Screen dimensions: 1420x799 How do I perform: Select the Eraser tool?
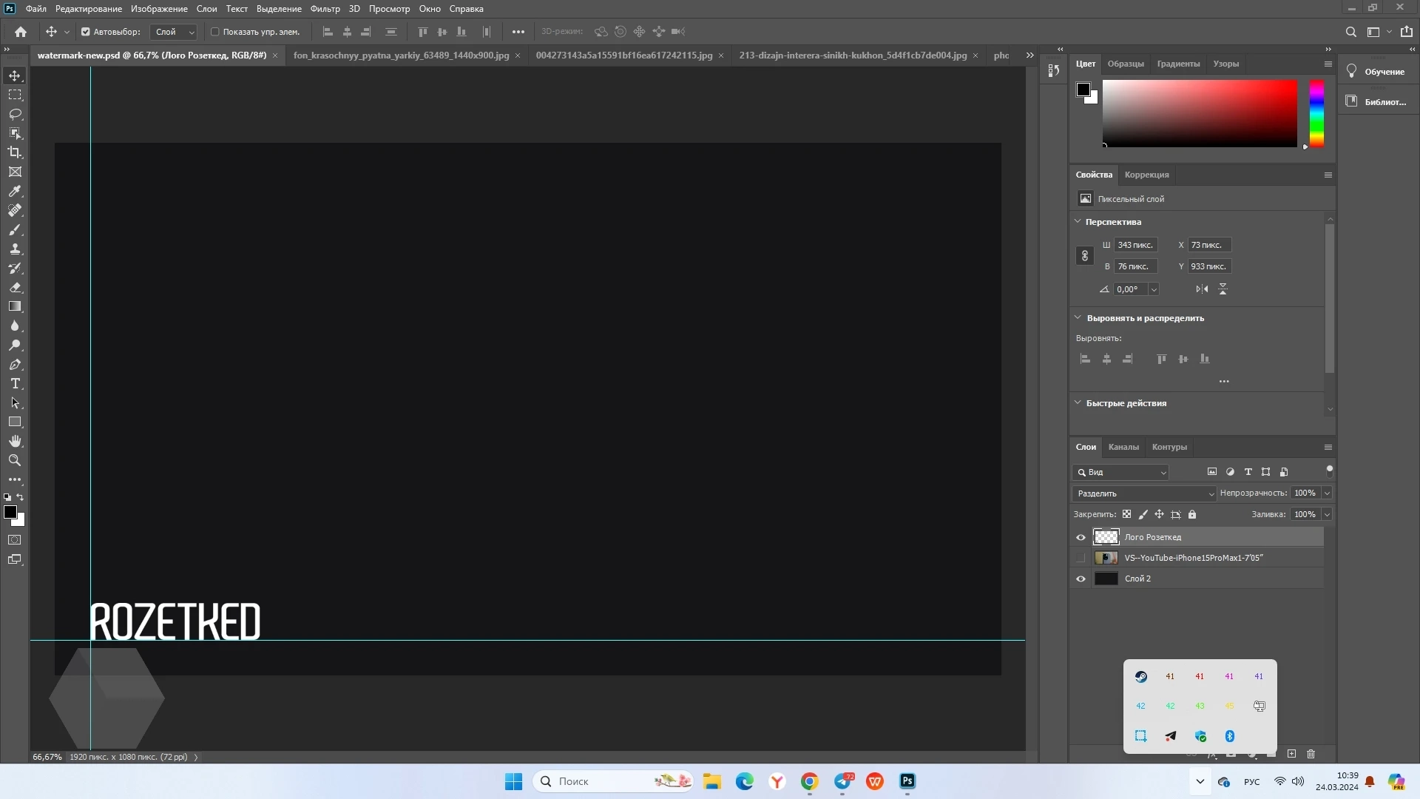[x=15, y=287]
